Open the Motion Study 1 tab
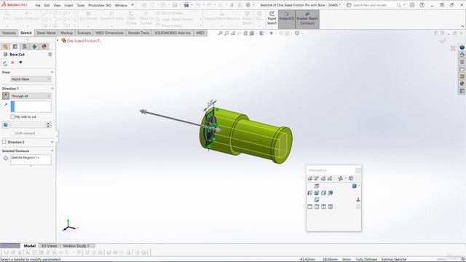Image resolution: width=466 pixels, height=262 pixels. click(76, 246)
